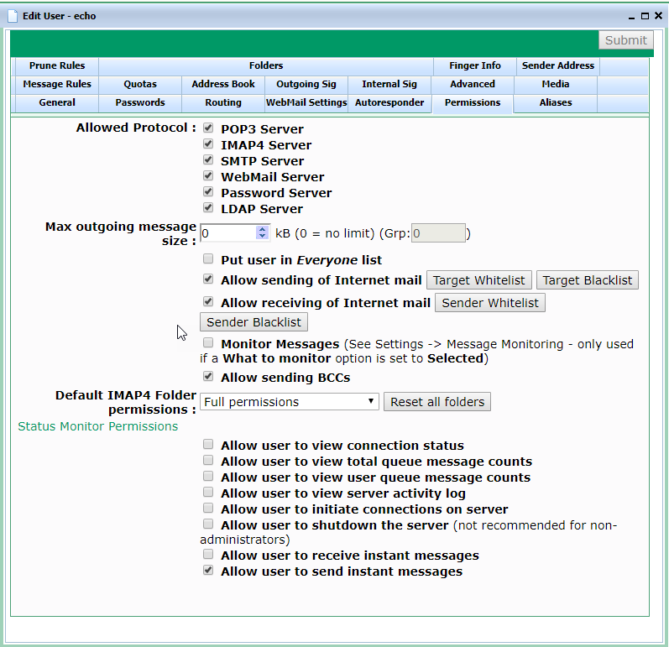Uncheck Allow sending BCCs
Screen dimensions: 669x647
(208, 376)
